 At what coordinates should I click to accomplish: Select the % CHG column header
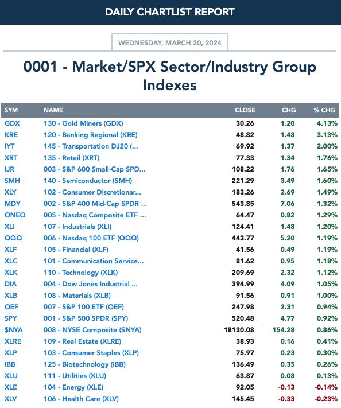pyautogui.click(x=324, y=110)
